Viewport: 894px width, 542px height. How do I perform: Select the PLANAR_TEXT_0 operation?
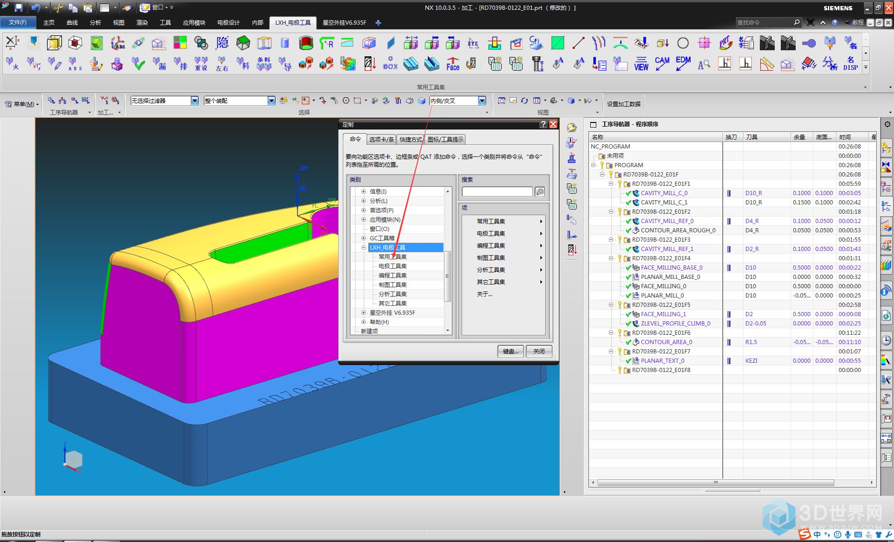coord(662,360)
